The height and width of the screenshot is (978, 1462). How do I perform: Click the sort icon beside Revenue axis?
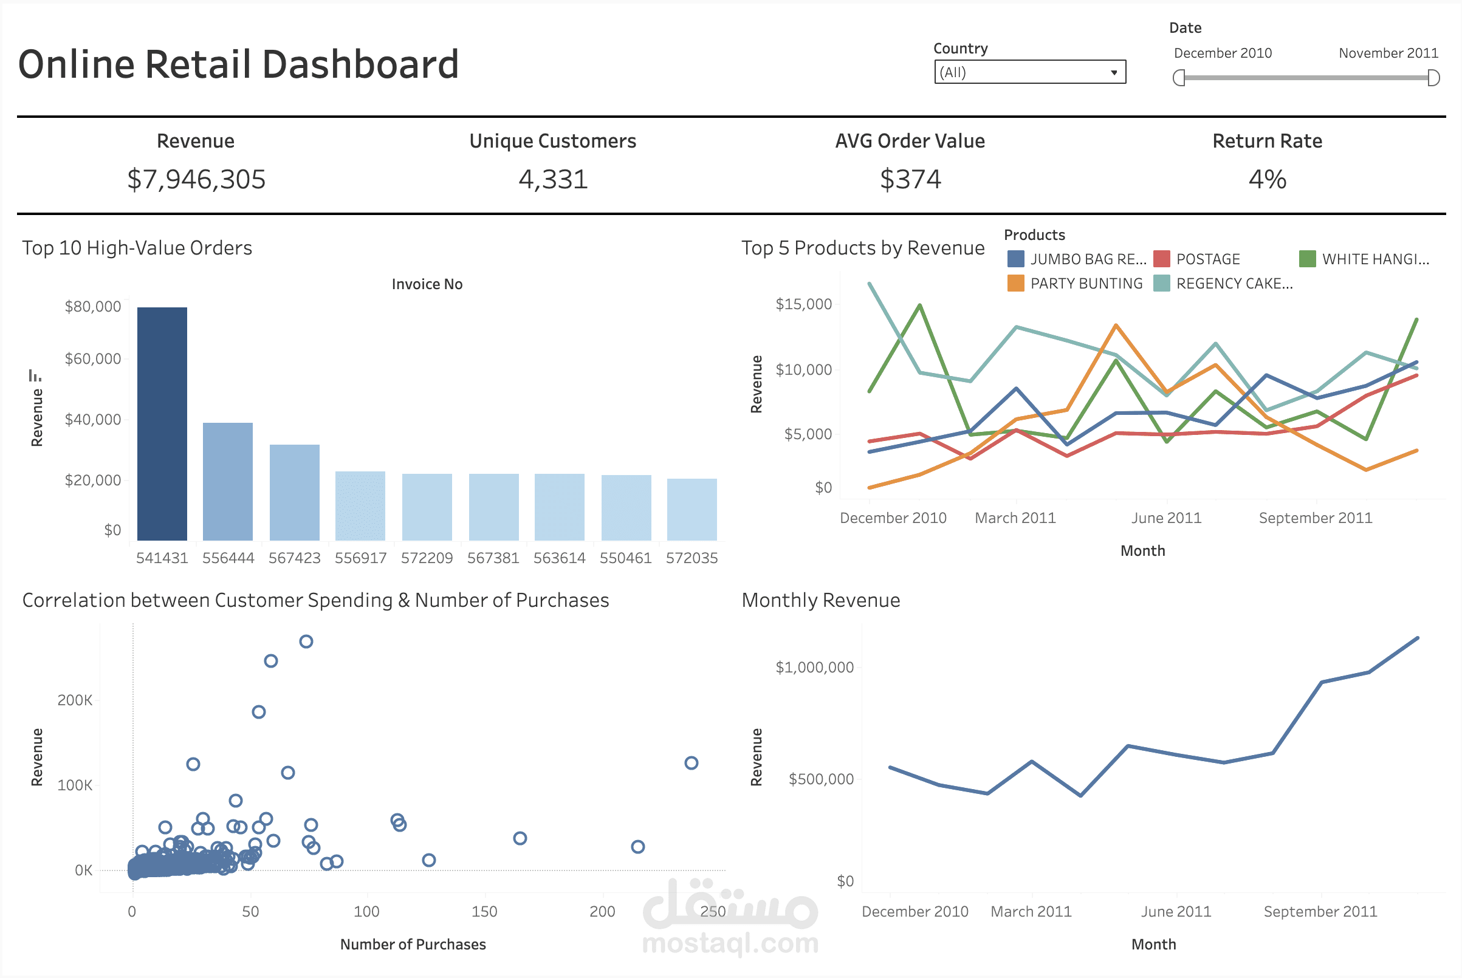(35, 375)
